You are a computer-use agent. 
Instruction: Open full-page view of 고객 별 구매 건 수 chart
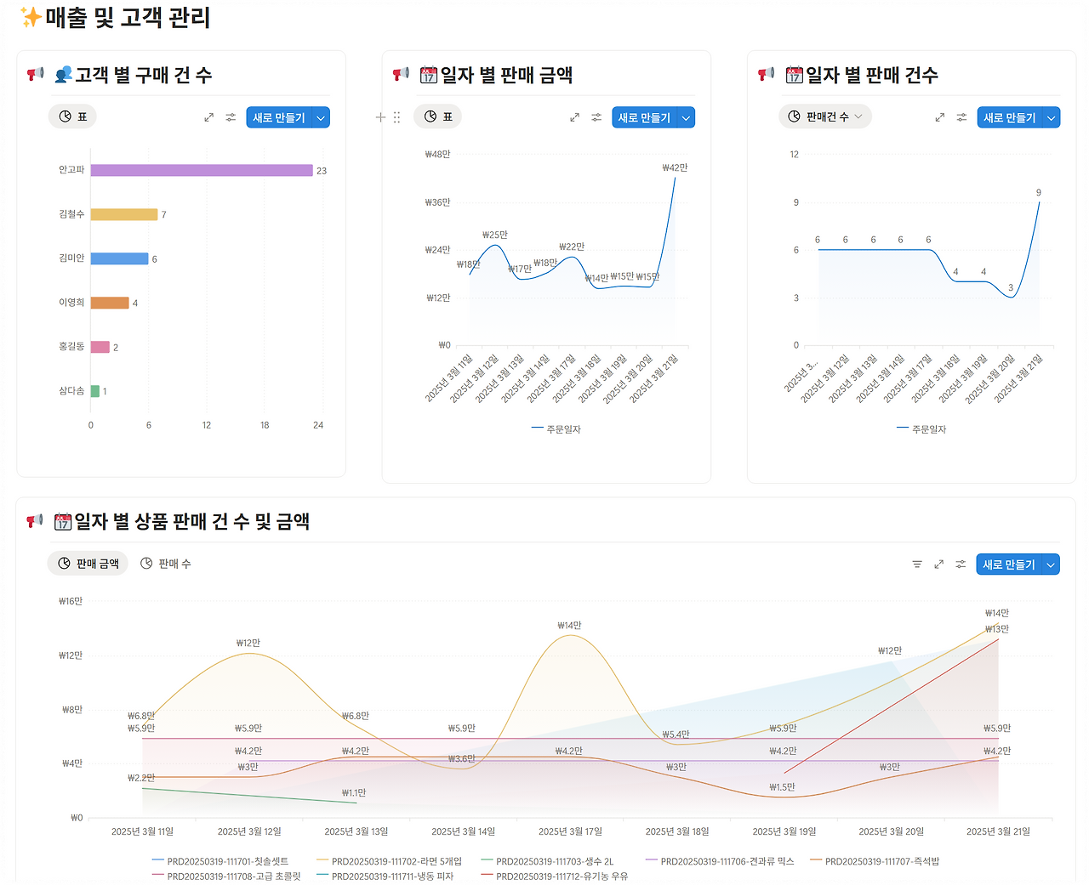tap(208, 117)
